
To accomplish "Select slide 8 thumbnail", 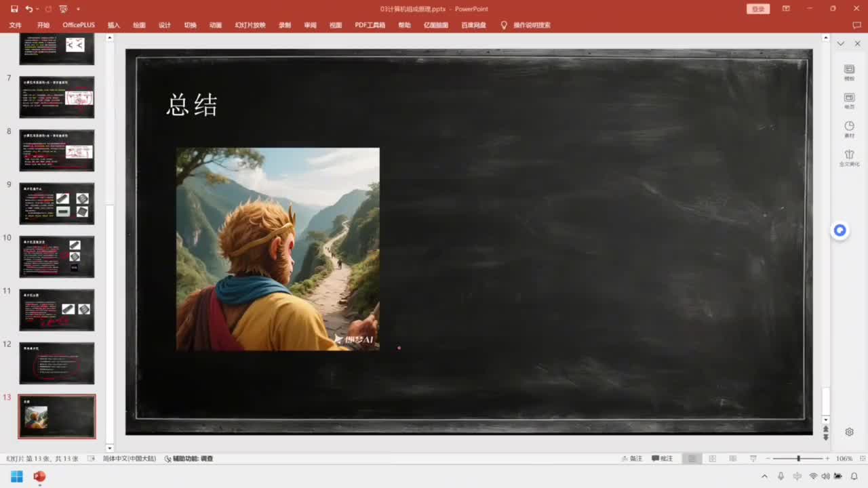I will click(56, 150).
